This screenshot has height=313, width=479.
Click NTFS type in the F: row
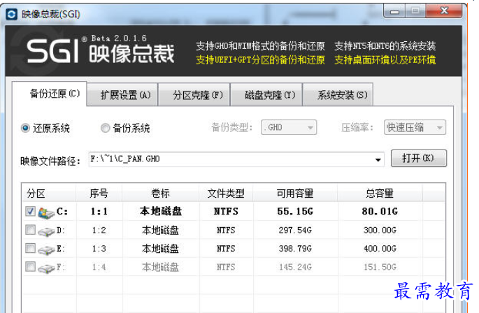(226, 267)
